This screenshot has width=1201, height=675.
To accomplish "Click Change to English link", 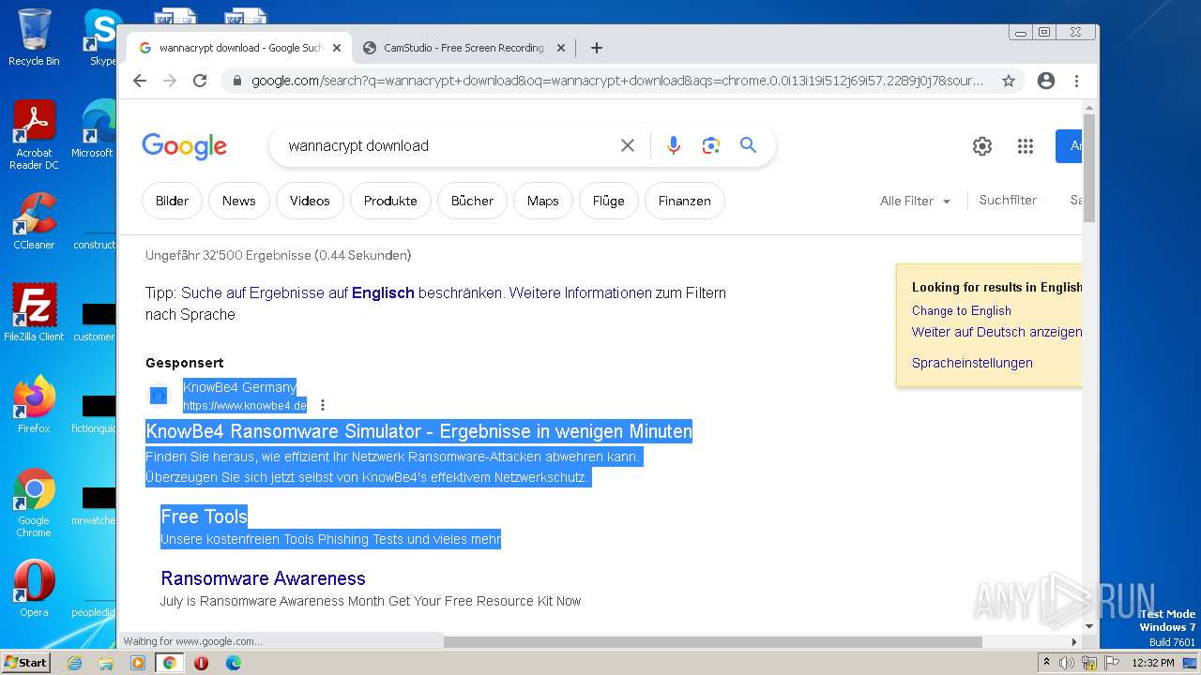I will (x=962, y=310).
